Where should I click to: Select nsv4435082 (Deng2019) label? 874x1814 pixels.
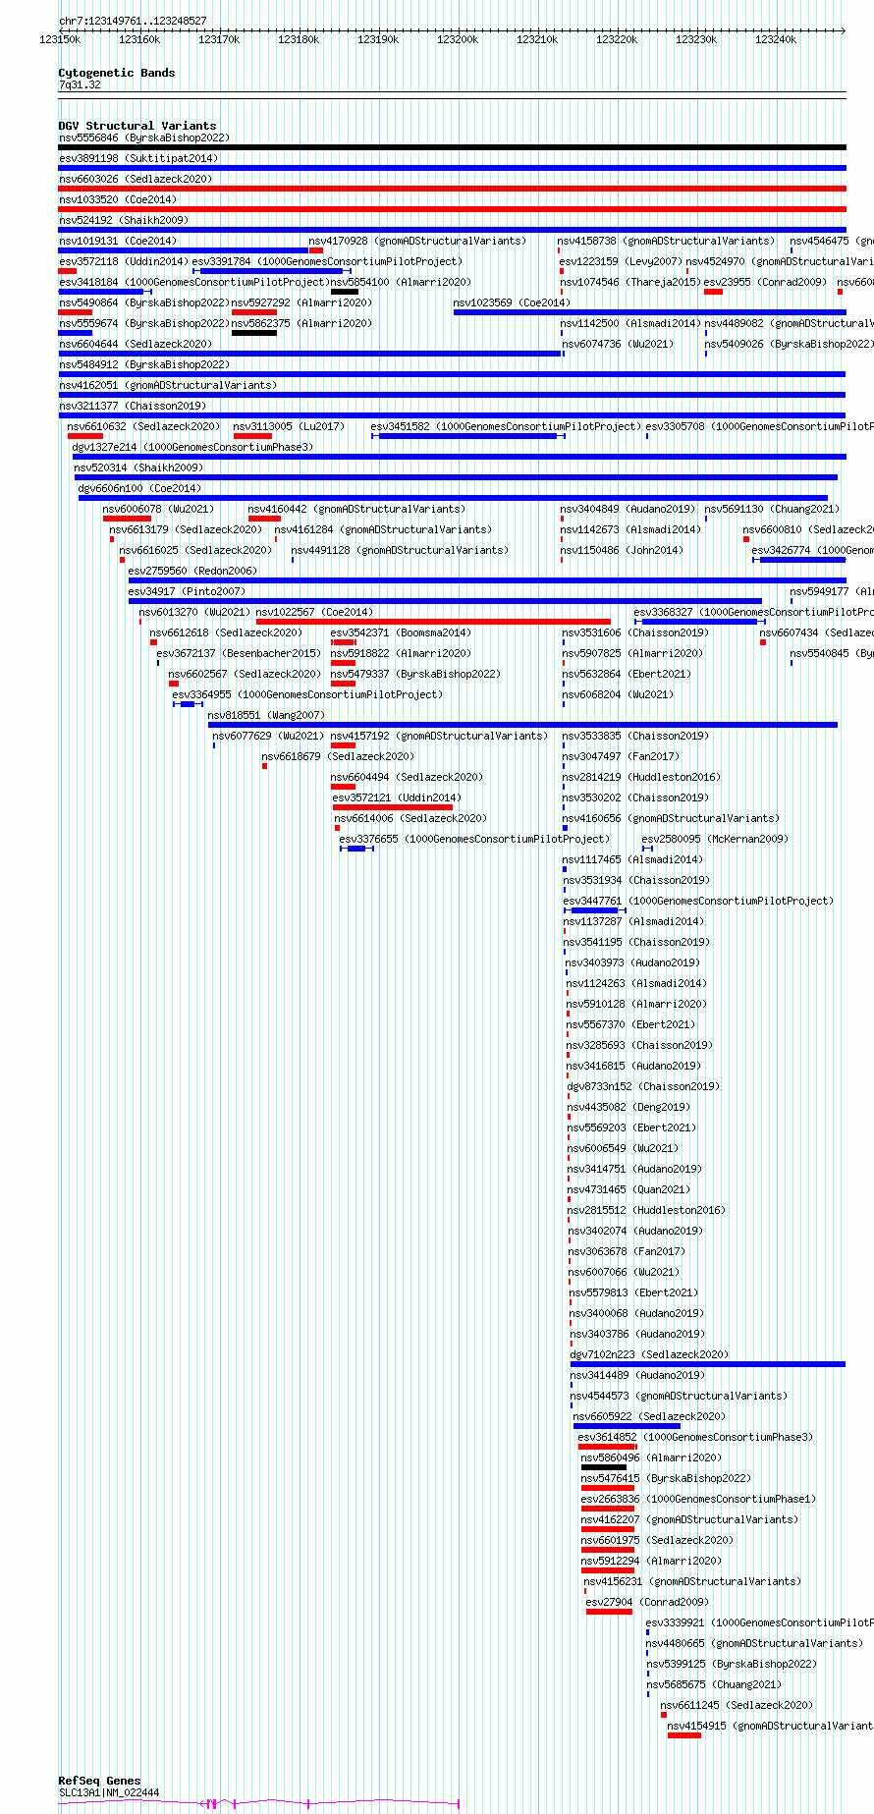click(x=628, y=1108)
